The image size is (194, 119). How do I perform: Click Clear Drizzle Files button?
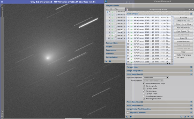[x=183, y=31]
